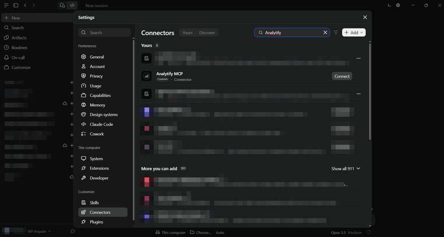Switch to chat mode icon

[x=62, y=5]
